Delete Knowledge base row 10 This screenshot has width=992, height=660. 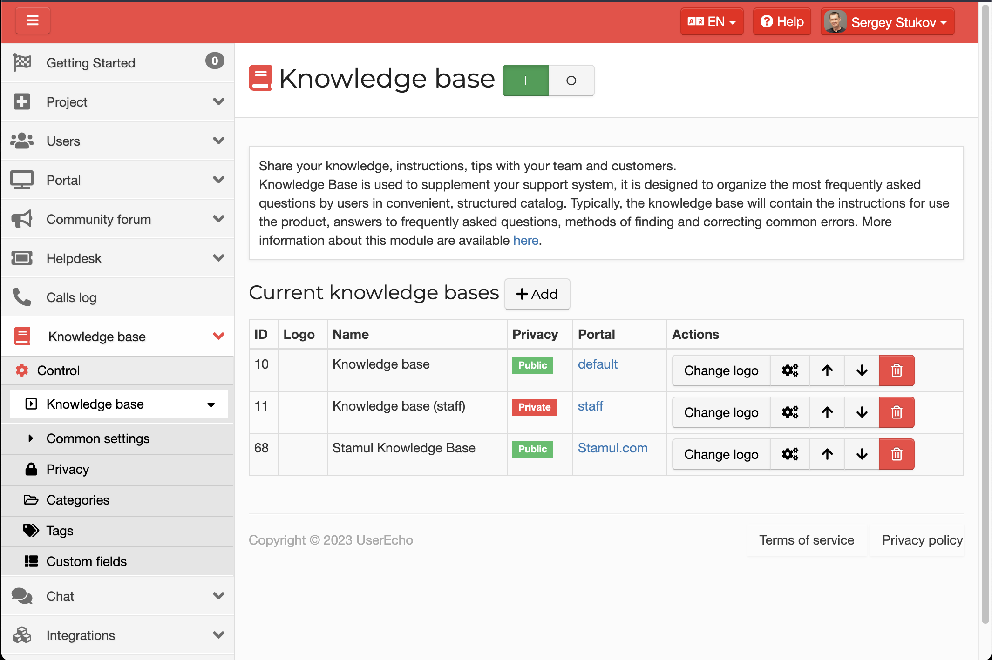coord(897,370)
